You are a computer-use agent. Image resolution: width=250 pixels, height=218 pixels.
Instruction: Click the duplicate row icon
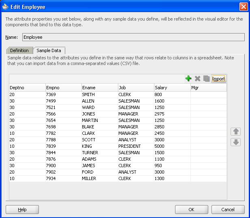point(207,79)
